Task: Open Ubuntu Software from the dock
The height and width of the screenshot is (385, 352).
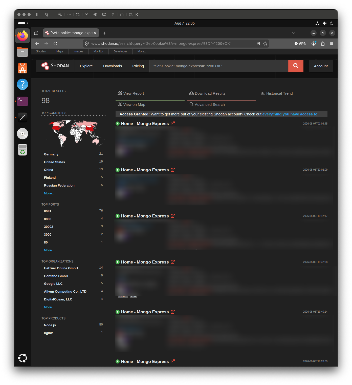Action: pos(23,68)
